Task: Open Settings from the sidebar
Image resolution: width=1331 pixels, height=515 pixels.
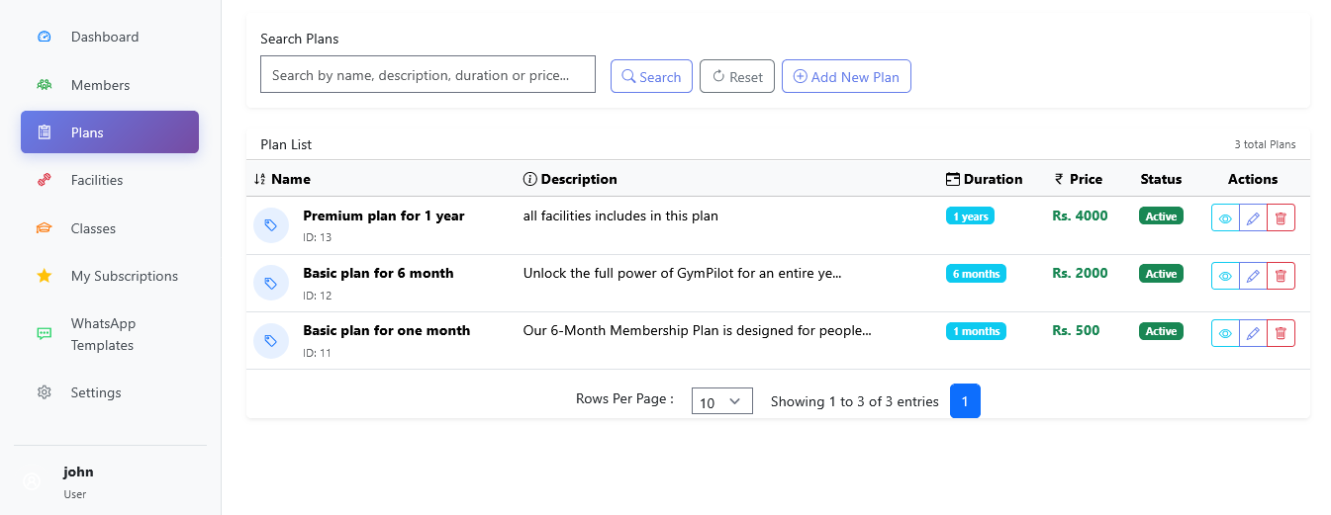Action: [110, 392]
